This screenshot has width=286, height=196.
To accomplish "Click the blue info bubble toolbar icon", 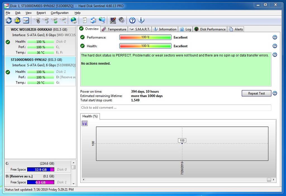I will coord(141,20).
